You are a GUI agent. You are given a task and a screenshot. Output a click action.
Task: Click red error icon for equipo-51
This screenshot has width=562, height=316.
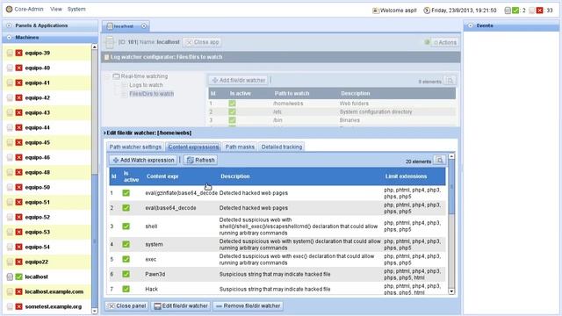(19, 203)
